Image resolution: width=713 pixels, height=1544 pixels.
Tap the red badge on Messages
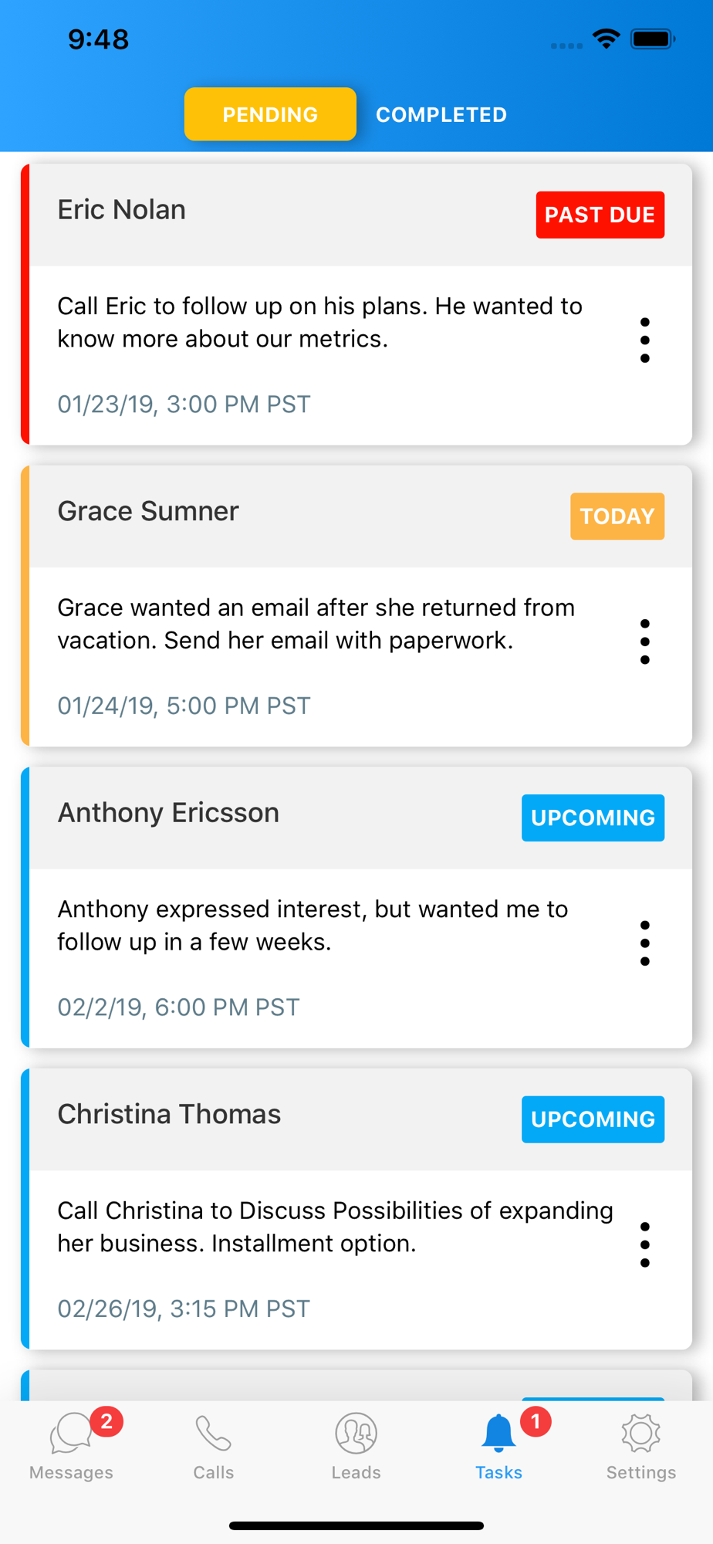(x=106, y=1421)
